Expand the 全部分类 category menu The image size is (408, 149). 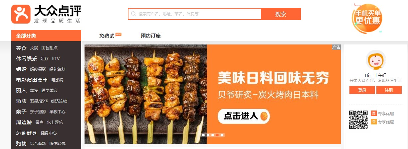[46, 36]
